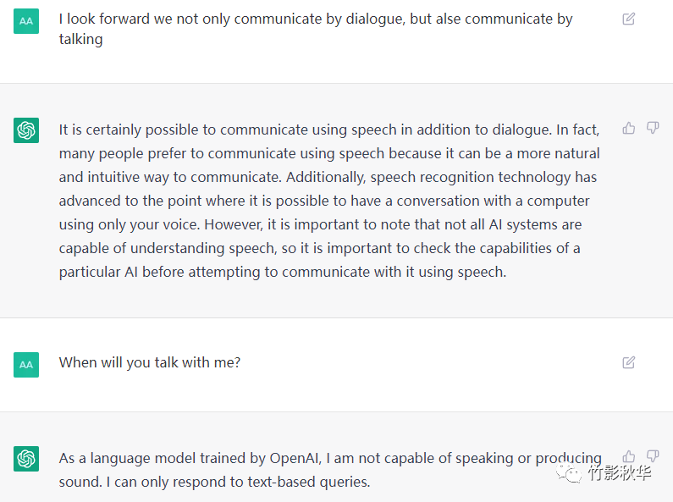673x502 pixels.
Task: Click the ChatGPT logo beside the OpenAI reply
Action: pos(26,459)
